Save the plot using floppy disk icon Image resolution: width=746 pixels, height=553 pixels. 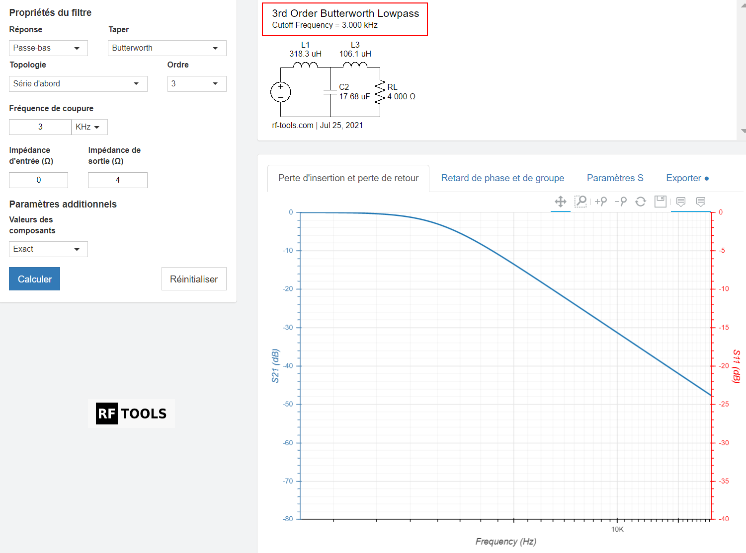661,202
